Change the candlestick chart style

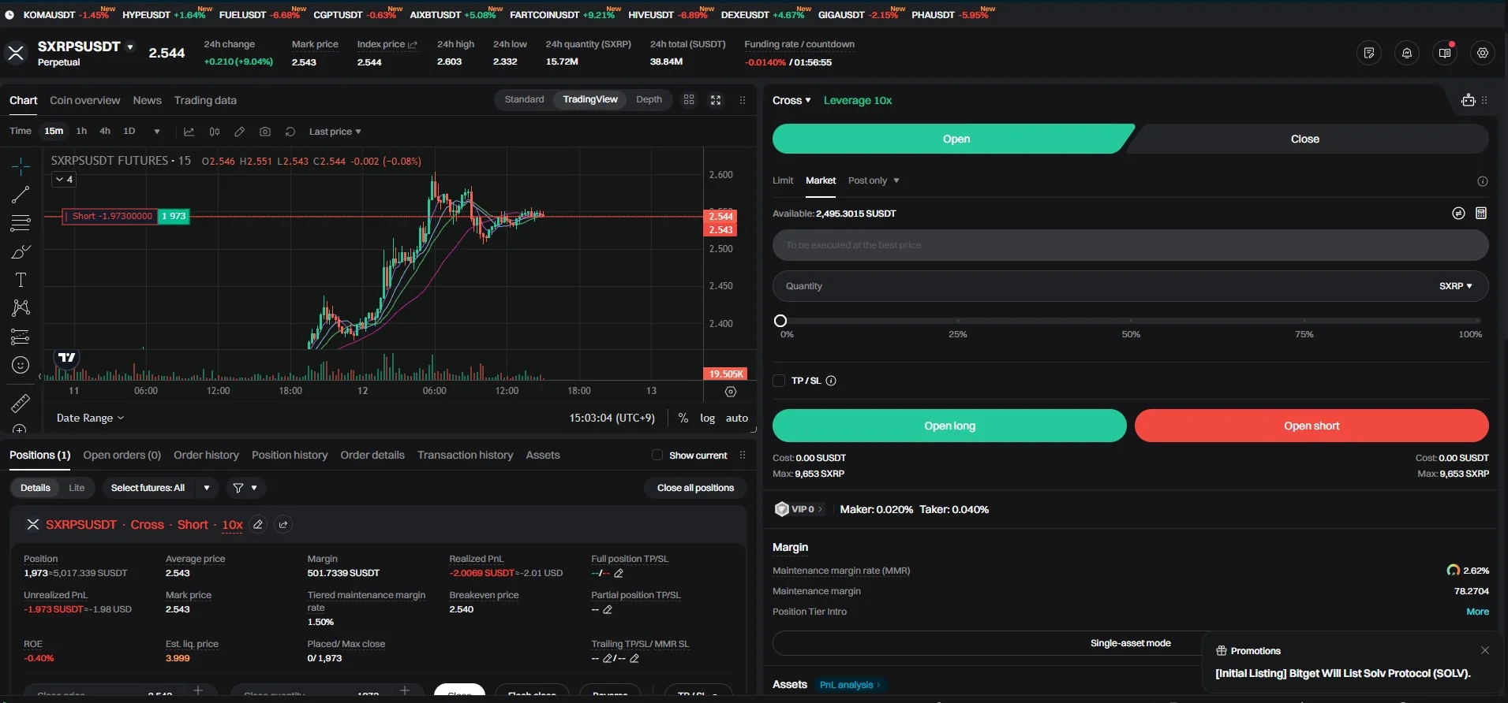pos(214,132)
